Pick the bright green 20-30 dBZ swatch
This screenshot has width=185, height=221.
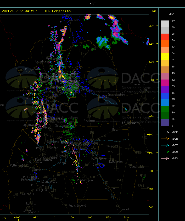pyautogui.click(x=165, y=109)
